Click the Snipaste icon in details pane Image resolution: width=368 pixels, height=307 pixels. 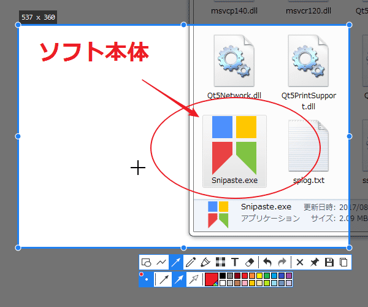click(x=218, y=214)
